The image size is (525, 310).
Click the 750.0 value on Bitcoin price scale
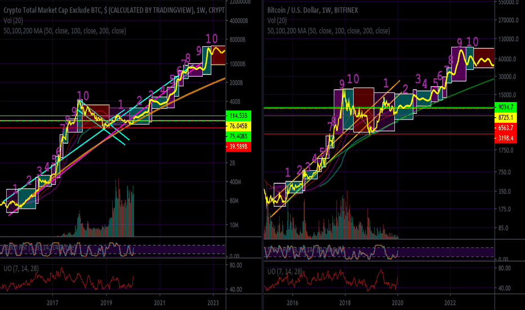pyautogui.click(x=505, y=172)
